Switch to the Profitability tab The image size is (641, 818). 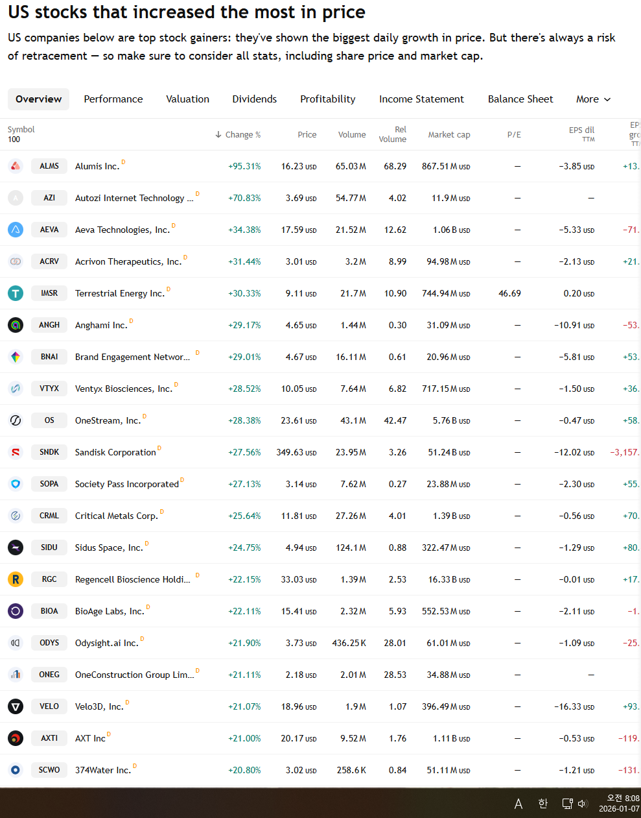[x=328, y=99]
